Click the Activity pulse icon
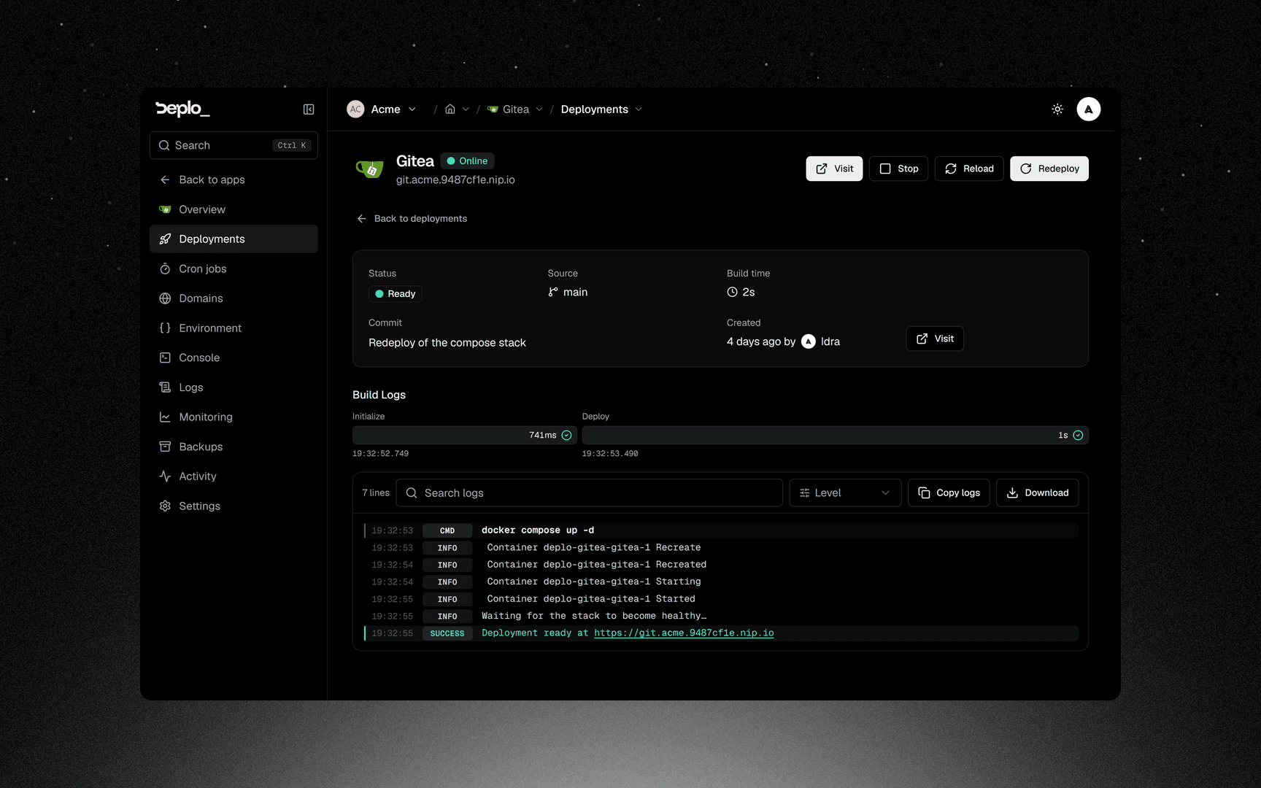This screenshot has height=788, width=1261. [x=165, y=476]
